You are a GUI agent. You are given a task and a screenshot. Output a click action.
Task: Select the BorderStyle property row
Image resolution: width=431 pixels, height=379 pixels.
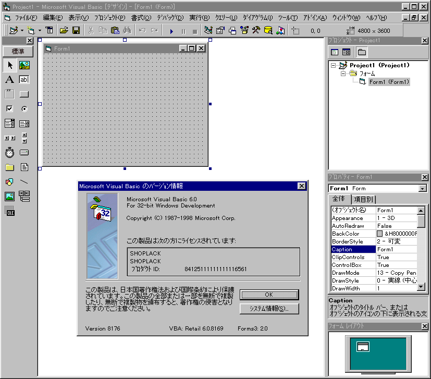pos(374,241)
